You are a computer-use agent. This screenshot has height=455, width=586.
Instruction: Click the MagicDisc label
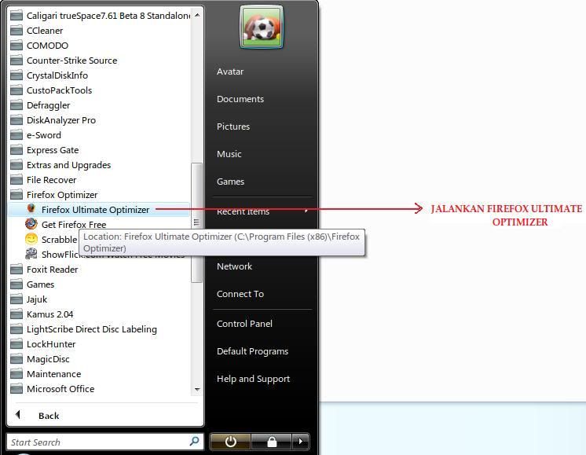pos(48,359)
